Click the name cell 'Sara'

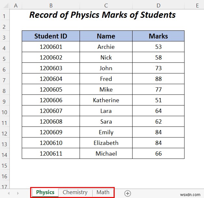pyautogui.click(x=106, y=121)
